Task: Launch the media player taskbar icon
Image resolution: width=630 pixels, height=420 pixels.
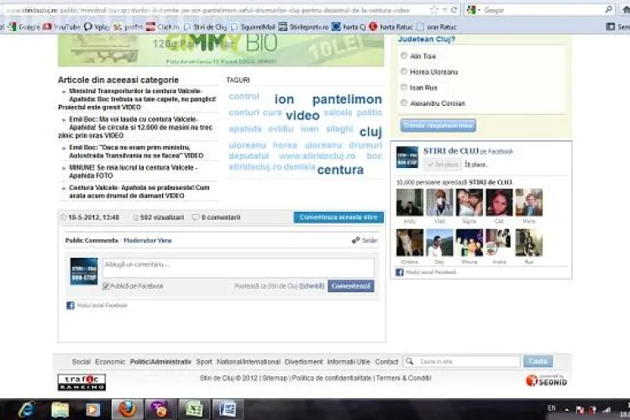Action: (92, 410)
